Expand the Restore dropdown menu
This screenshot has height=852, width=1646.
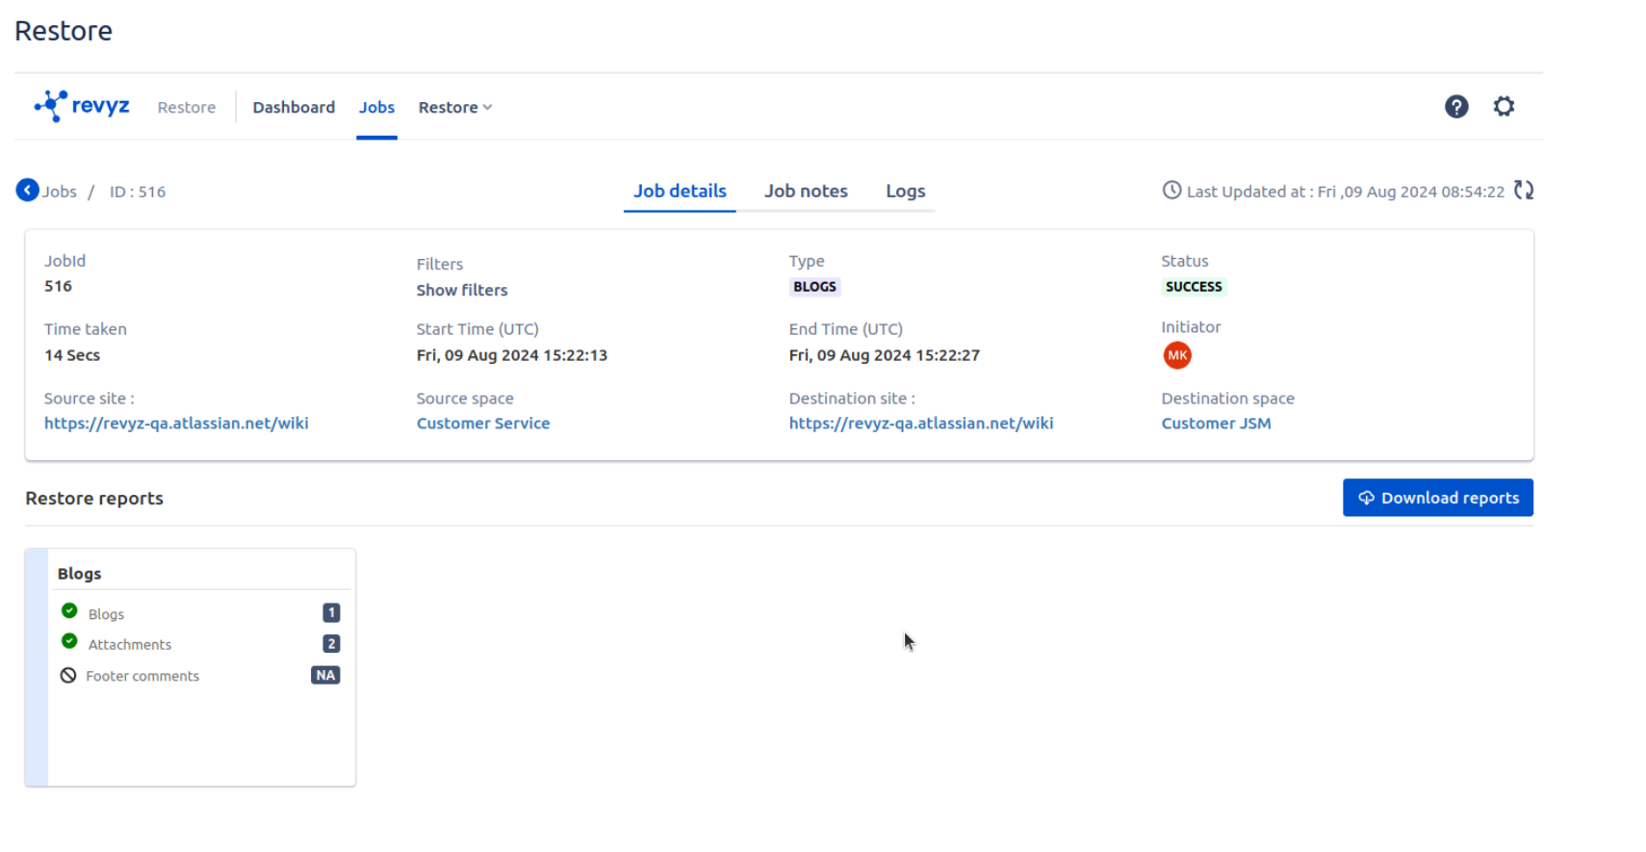coord(454,108)
